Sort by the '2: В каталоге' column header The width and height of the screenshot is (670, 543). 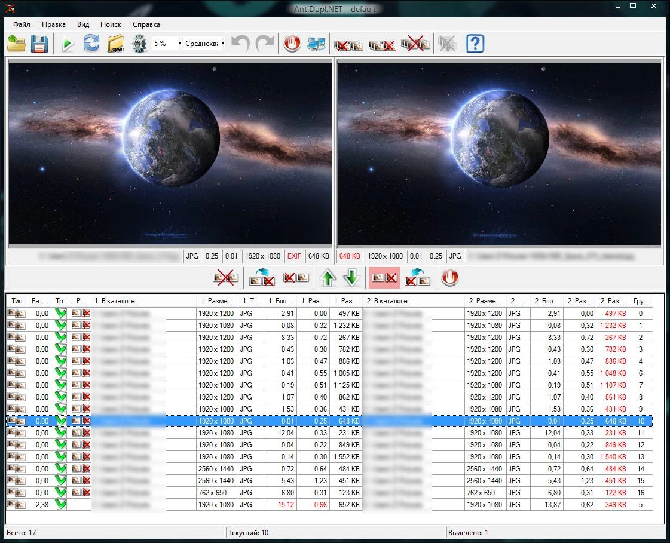414,300
